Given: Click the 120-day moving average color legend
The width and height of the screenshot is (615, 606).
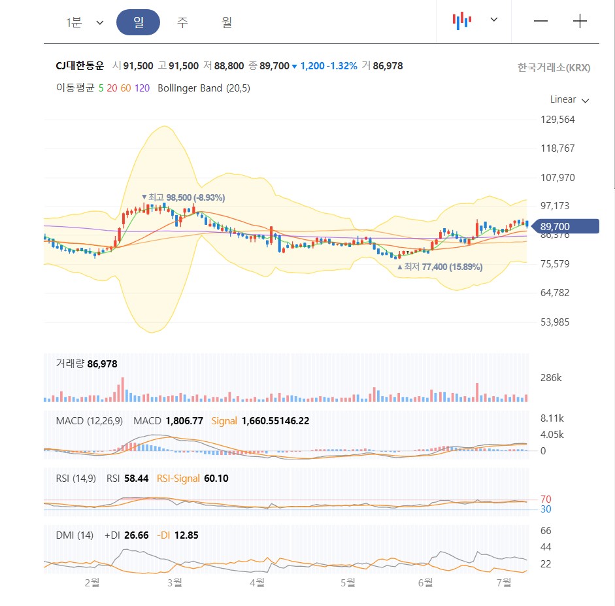Looking at the screenshot, I should [x=141, y=88].
